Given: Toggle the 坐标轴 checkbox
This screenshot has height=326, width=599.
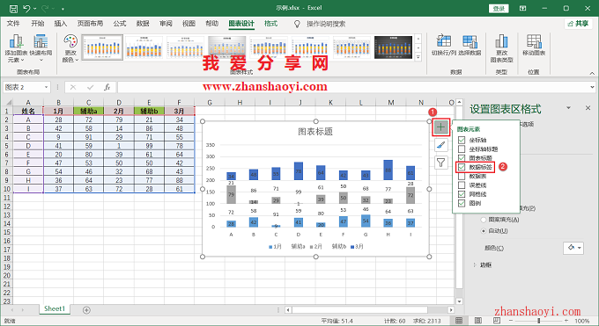Looking at the screenshot, I should pos(462,140).
